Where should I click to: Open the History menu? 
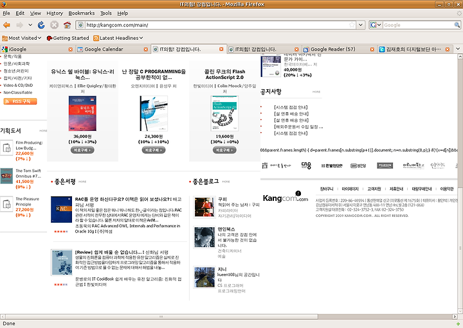[x=55, y=13]
